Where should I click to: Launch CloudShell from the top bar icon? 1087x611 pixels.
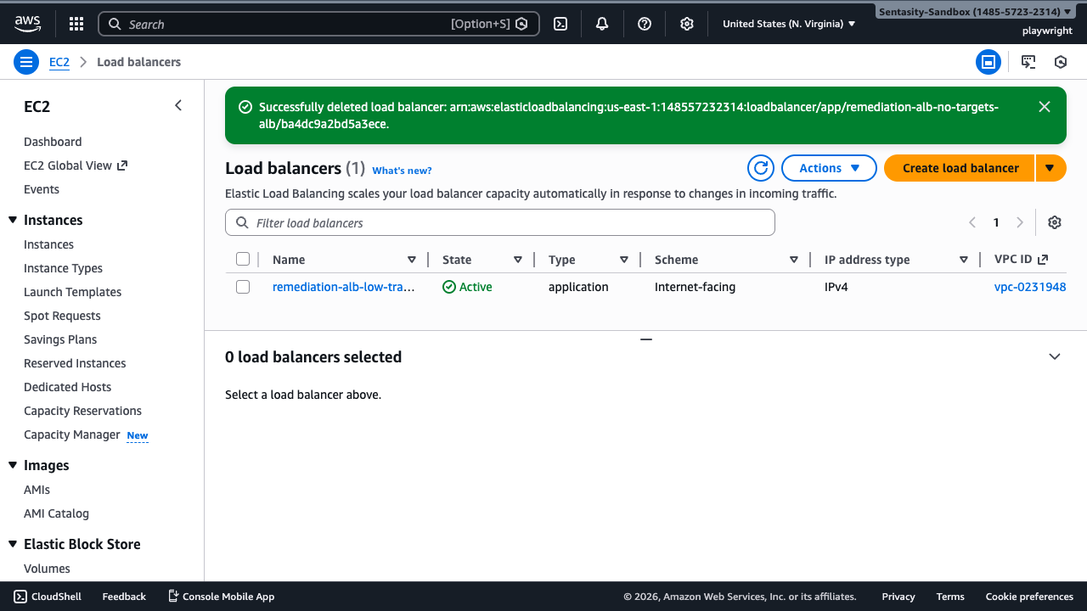tap(560, 24)
